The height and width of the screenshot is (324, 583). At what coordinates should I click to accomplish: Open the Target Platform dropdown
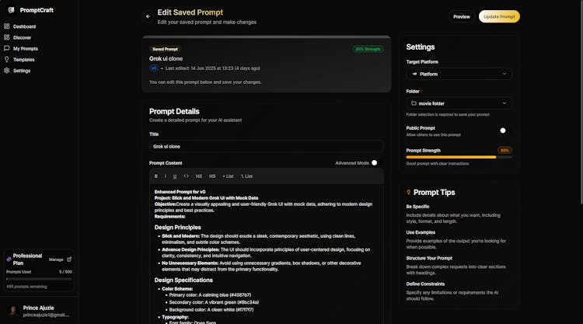(459, 74)
